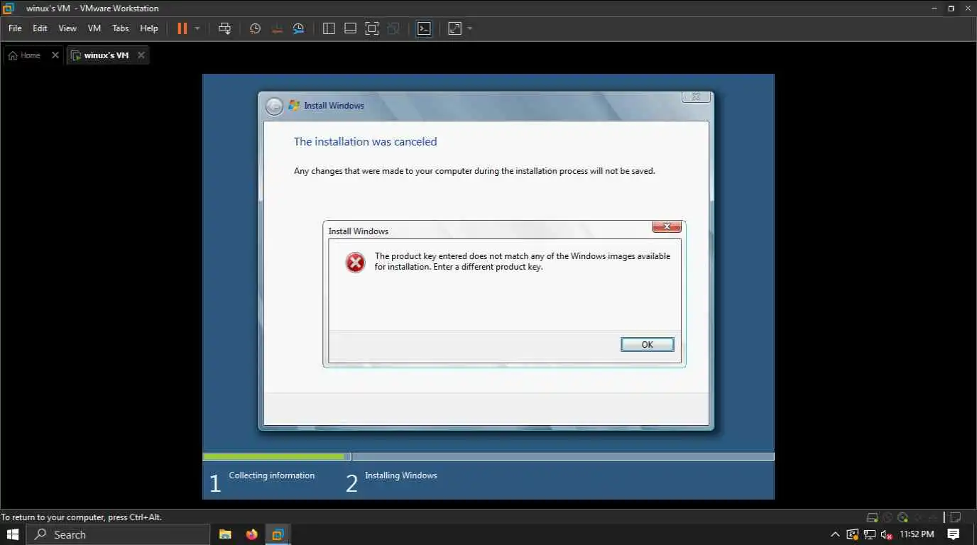Open the snapshot manager icon
This screenshot has width=977, height=545.
(299, 28)
